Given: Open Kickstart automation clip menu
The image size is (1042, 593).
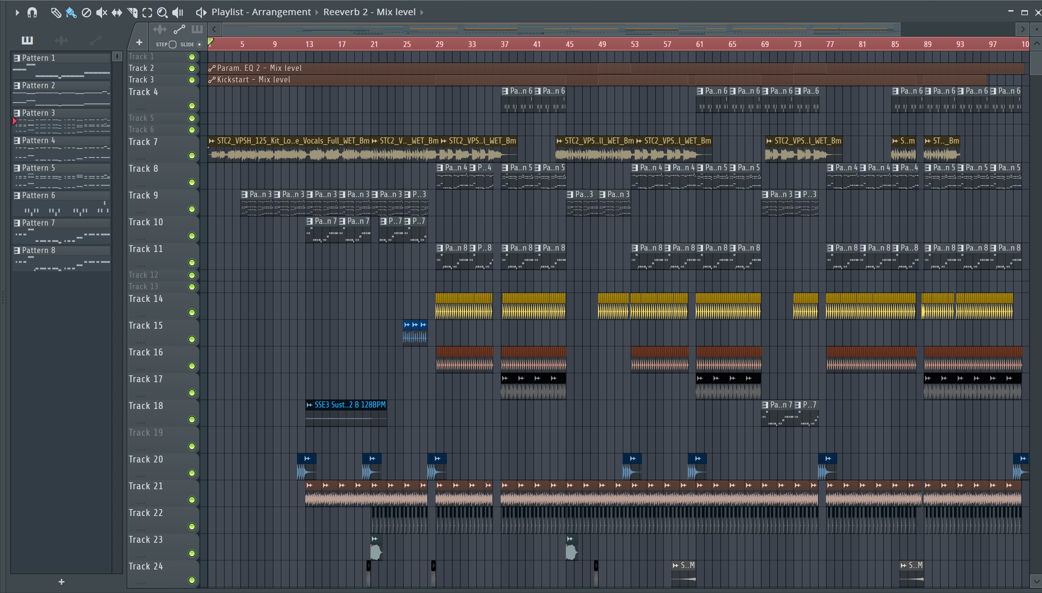Looking at the screenshot, I should click(x=212, y=80).
